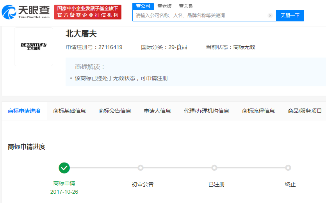The image size is (326, 203).
Task: Click the 天眼一下 search button
Action: pos(290,16)
